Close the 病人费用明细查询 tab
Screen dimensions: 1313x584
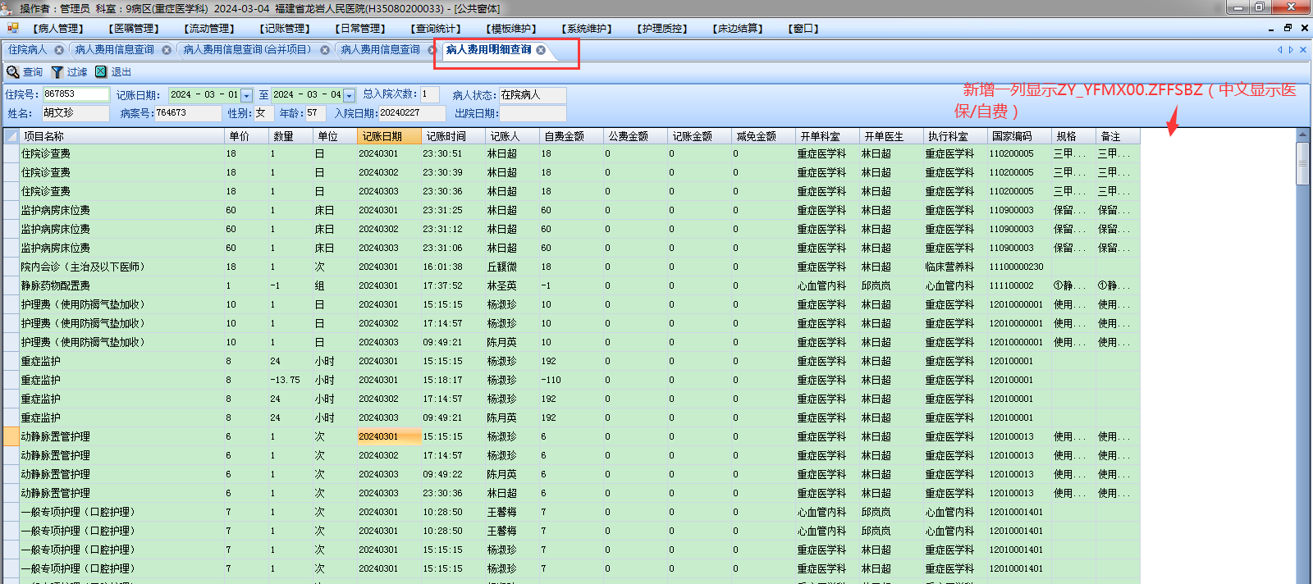(541, 50)
